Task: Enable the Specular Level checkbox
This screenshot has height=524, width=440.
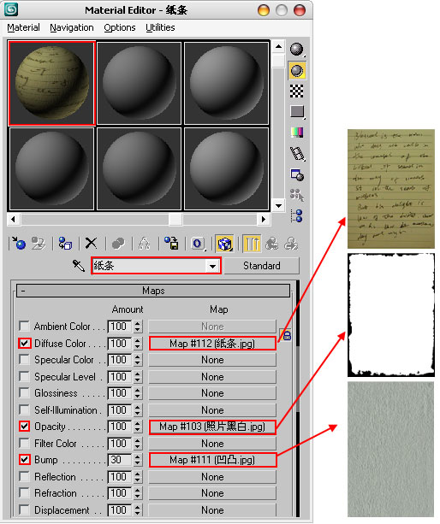Action: [24, 376]
